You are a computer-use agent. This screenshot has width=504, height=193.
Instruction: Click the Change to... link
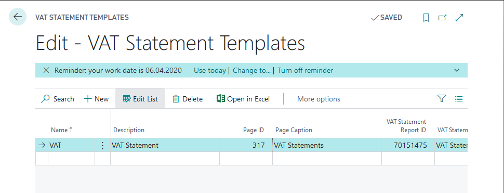click(x=251, y=70)
